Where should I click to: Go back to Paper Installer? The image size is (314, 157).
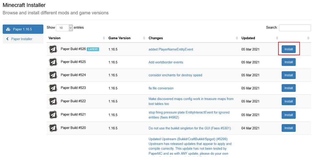pyautogui.click(x=23, y=39)
